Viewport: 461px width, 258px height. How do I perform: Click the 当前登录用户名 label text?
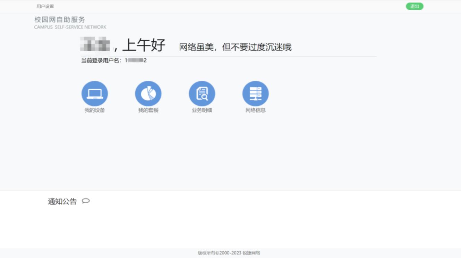[x=101, y=61]
